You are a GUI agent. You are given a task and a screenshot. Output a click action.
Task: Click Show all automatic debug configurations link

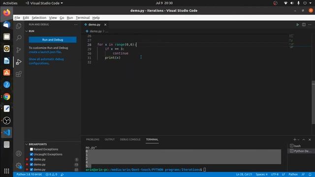[46, 61]
